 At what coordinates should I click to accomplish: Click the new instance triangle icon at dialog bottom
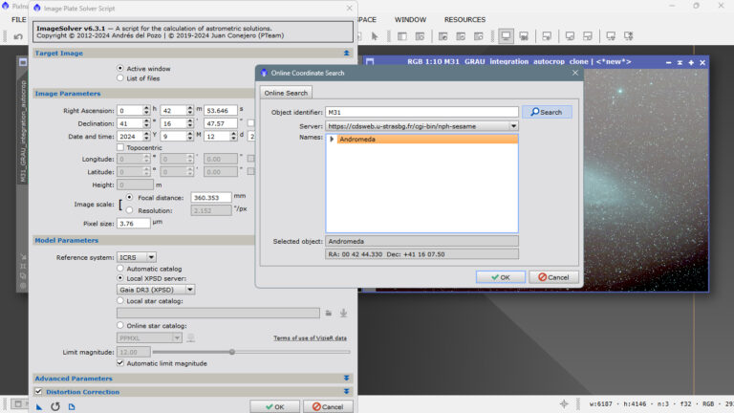[39, 407]
